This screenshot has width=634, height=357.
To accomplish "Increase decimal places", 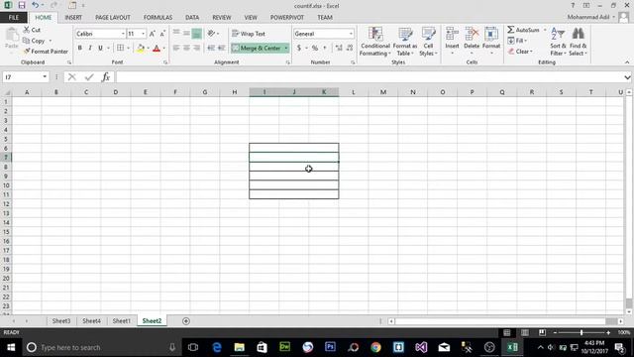I will (339, 48).
